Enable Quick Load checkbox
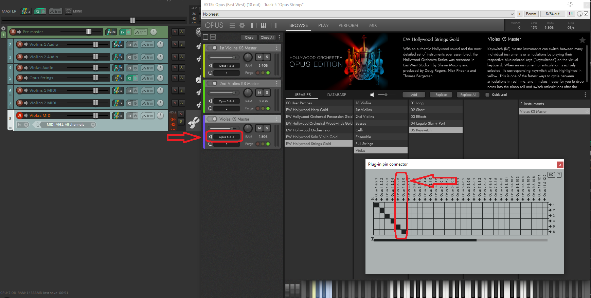The height and width of the screenshot is (298, 591). click(x=487, y=95)
